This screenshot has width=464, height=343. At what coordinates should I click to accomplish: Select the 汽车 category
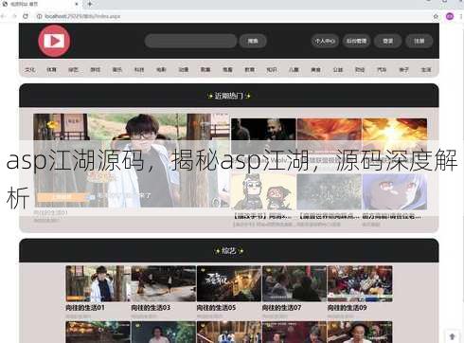coord(382,69)
